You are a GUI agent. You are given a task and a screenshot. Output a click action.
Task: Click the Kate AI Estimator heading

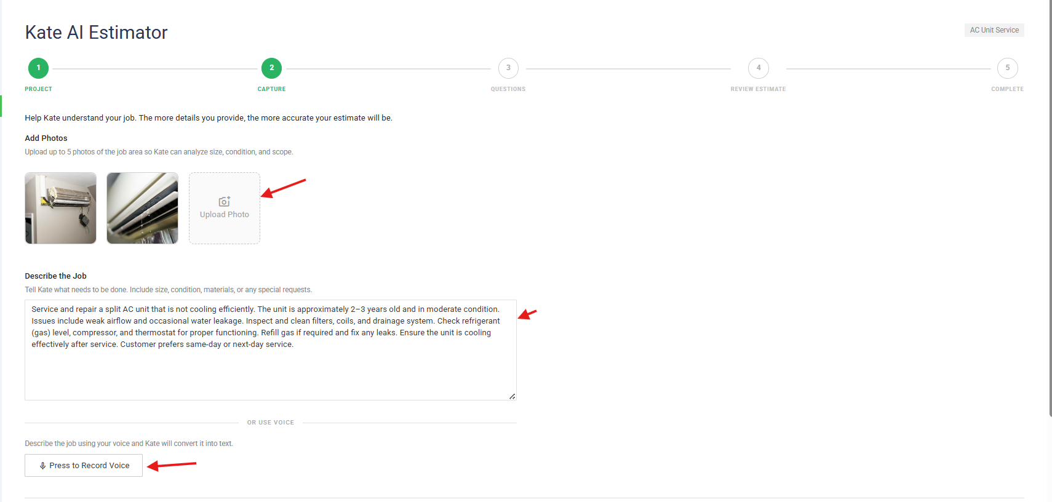pos(96,33)
